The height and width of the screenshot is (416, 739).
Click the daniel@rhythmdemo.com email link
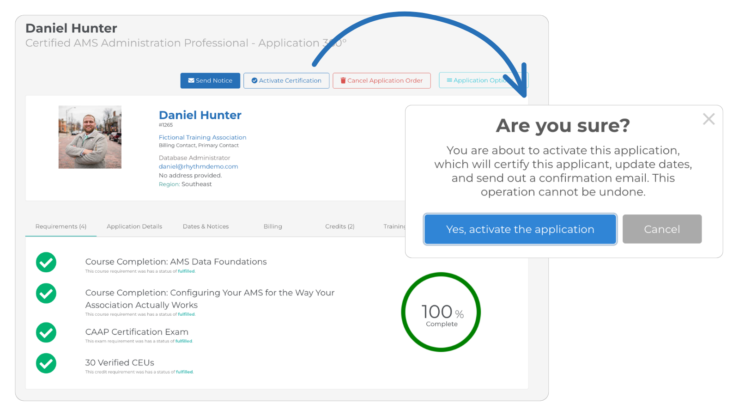[x=199, y=166]
